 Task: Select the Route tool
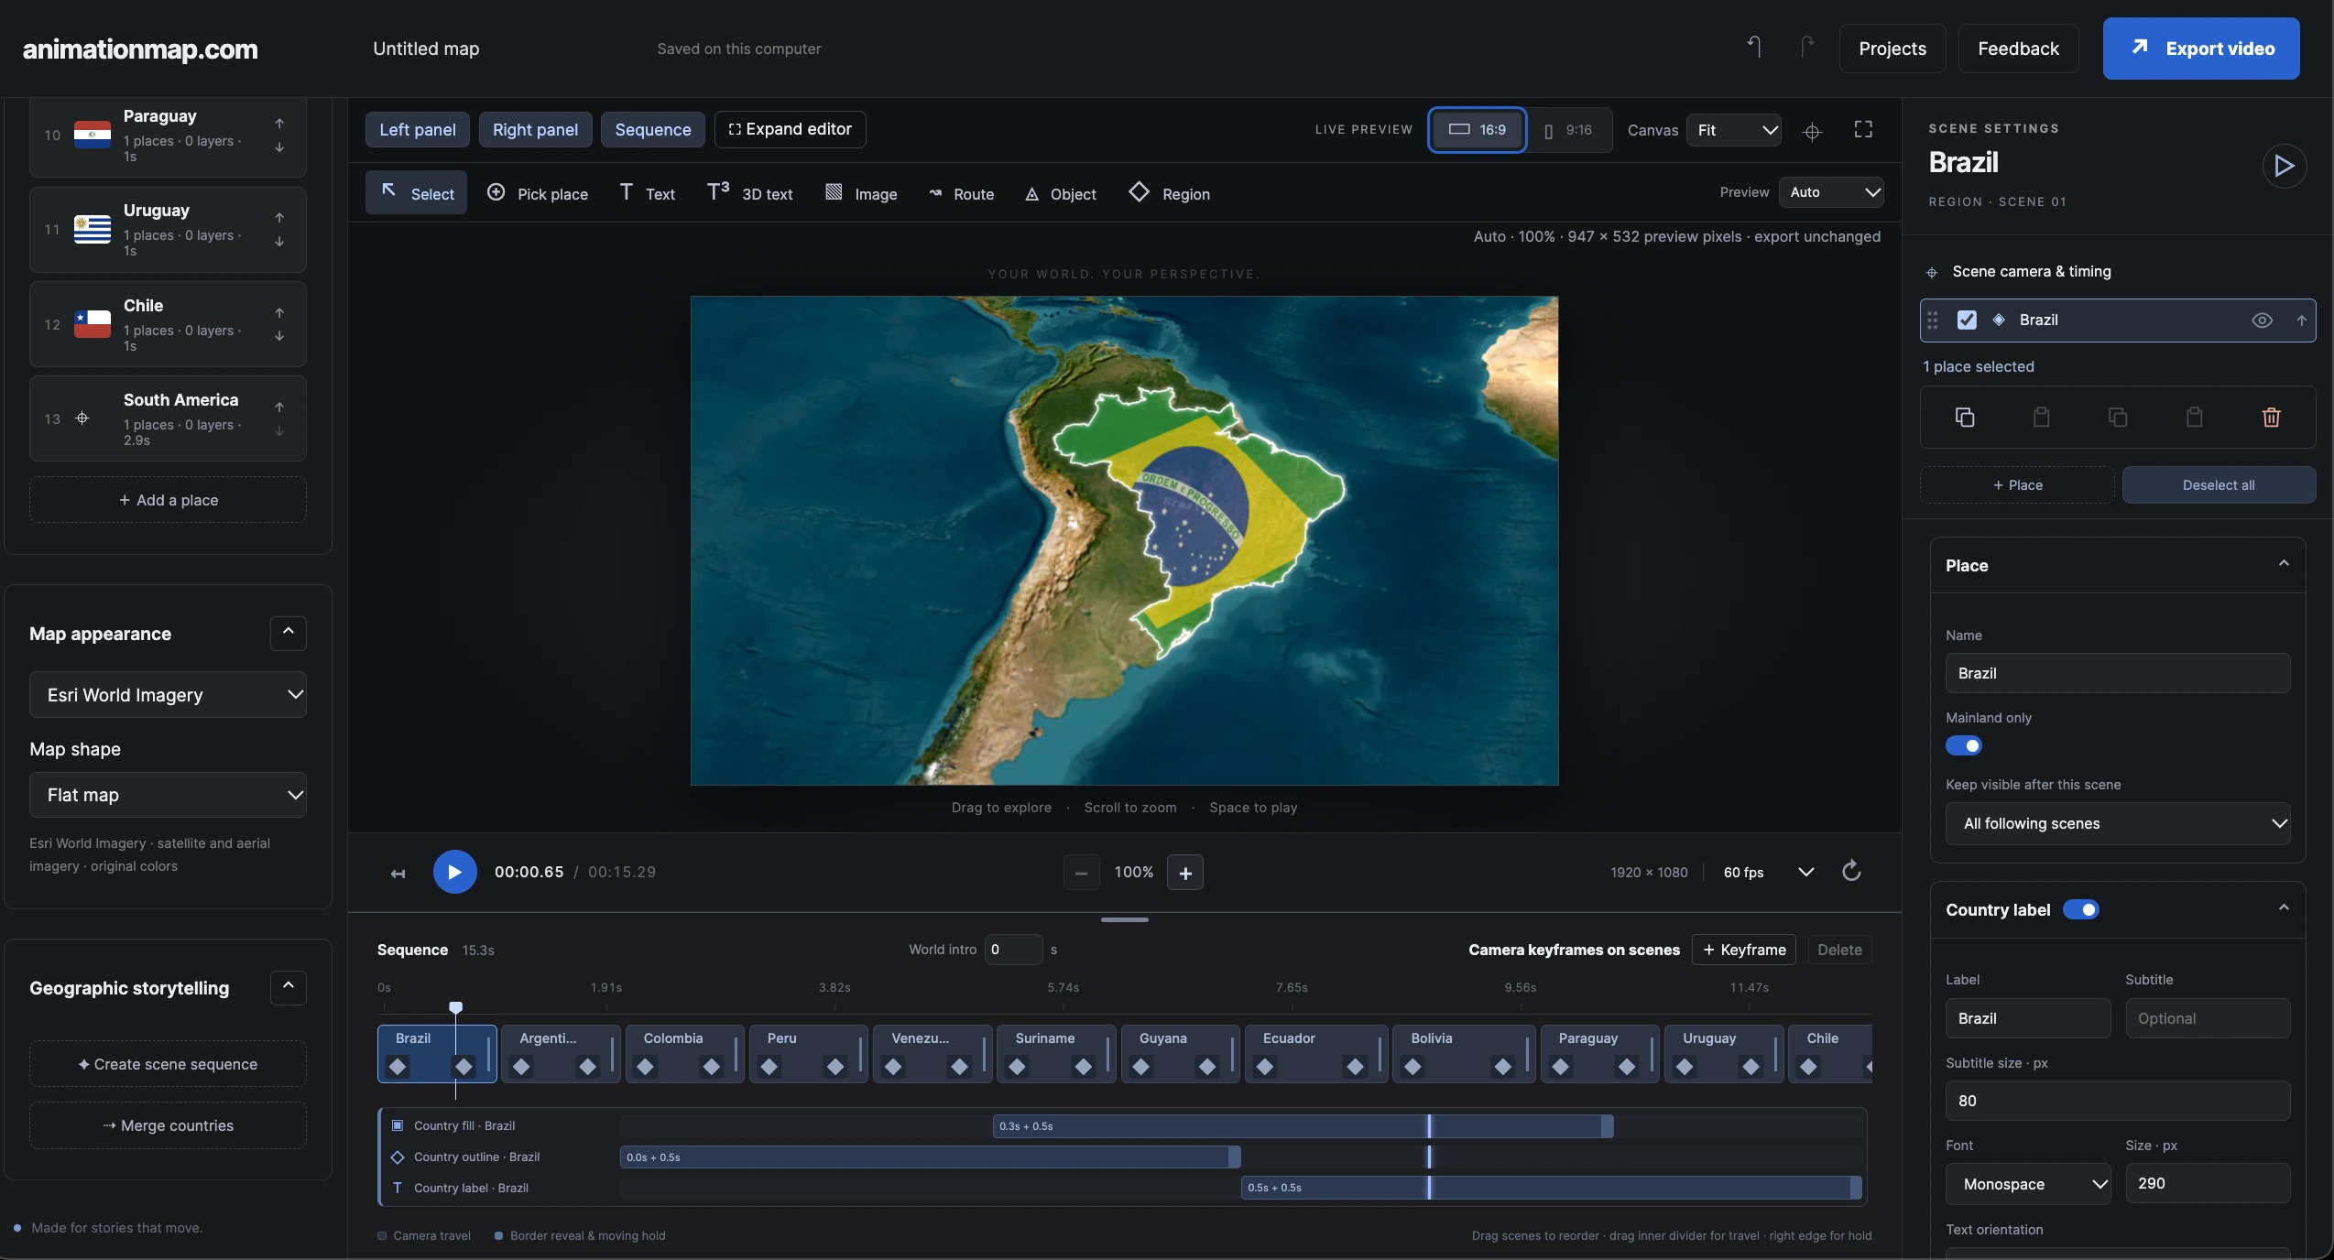click(x=961, y=193)
